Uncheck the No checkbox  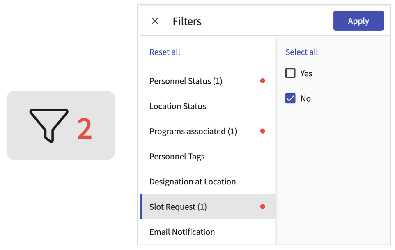pos(290,98)
